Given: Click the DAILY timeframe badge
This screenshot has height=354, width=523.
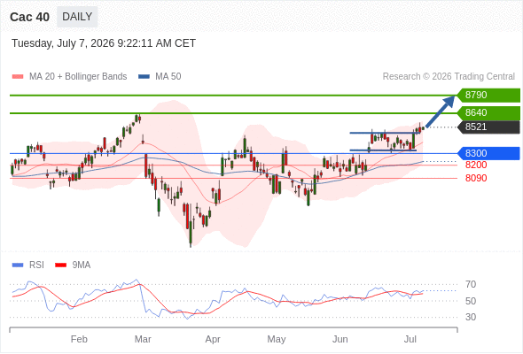Looking at the screenshot, I should click(x=77, y=17).
